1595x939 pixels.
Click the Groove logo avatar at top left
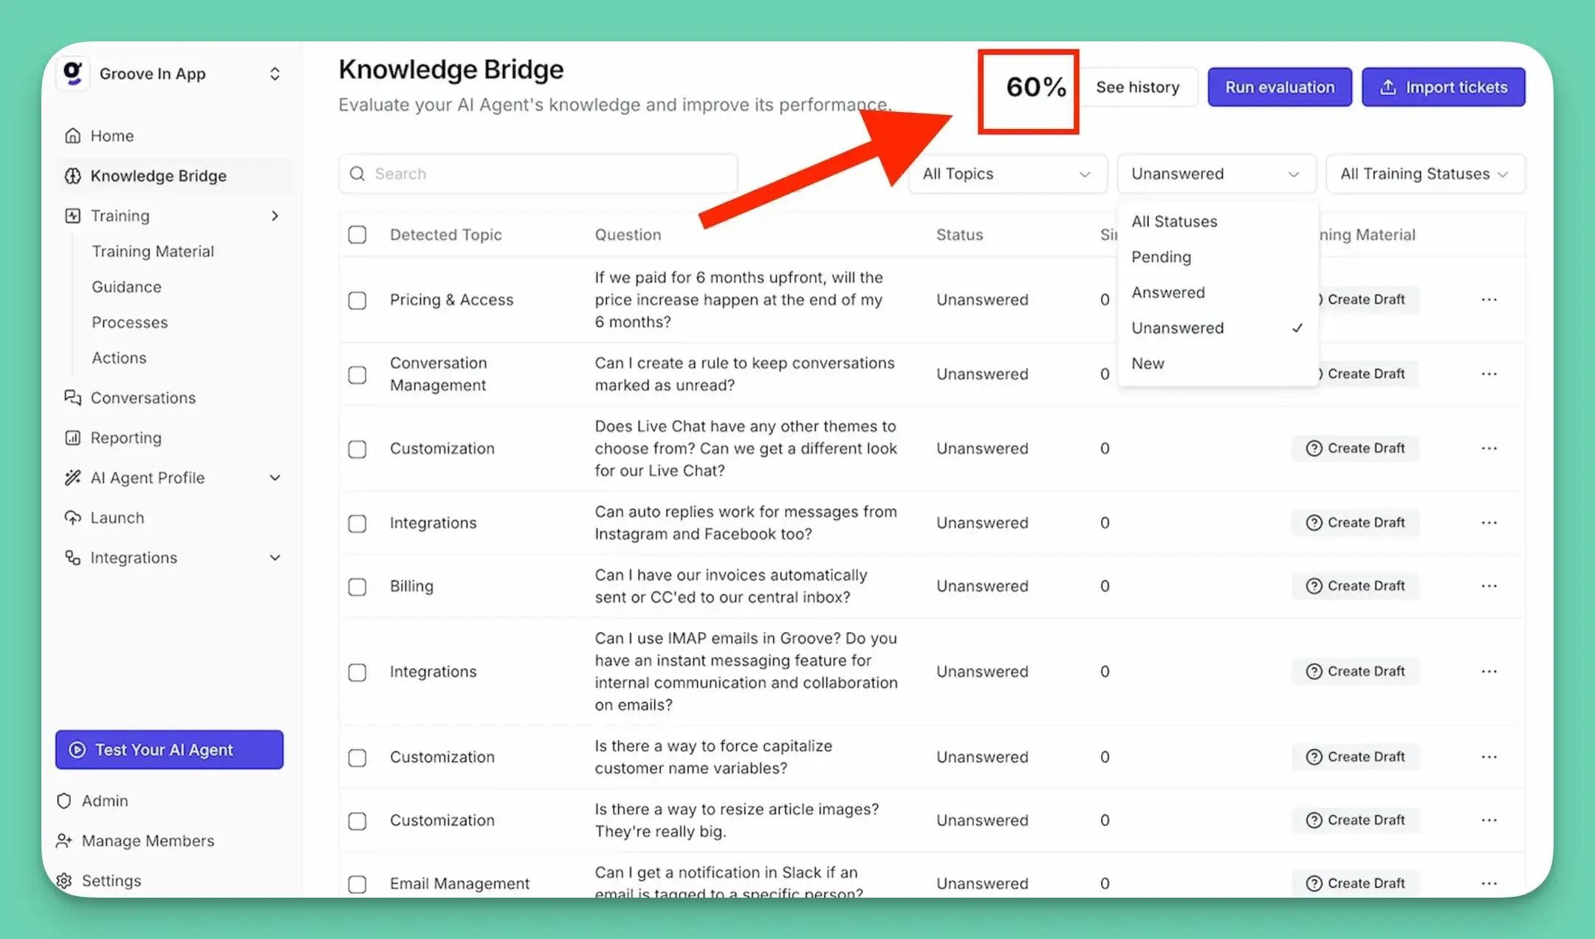pyautogui.click(x=72, y=73)
